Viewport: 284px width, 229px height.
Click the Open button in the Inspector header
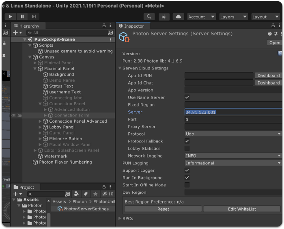275,43
